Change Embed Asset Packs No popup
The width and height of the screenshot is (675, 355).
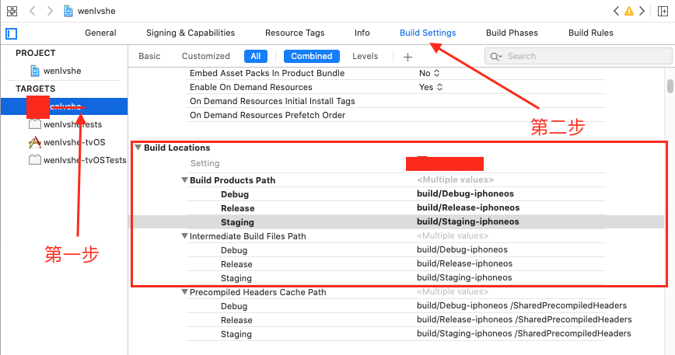(x=429, y=73)
